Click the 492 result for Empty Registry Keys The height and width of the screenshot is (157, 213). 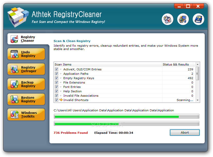click(190, 78)
